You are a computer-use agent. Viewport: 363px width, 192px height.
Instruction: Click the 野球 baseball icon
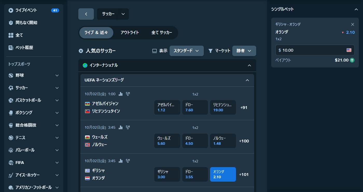click(x=11, y=76)
